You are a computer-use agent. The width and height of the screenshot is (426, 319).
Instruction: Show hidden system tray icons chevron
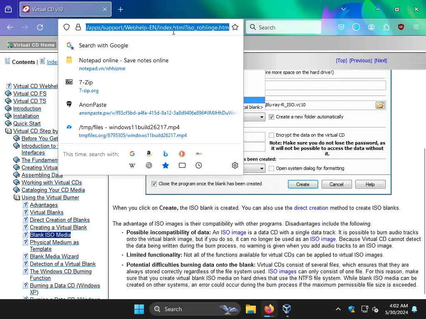pyautogui.click(x=338, y=309)
